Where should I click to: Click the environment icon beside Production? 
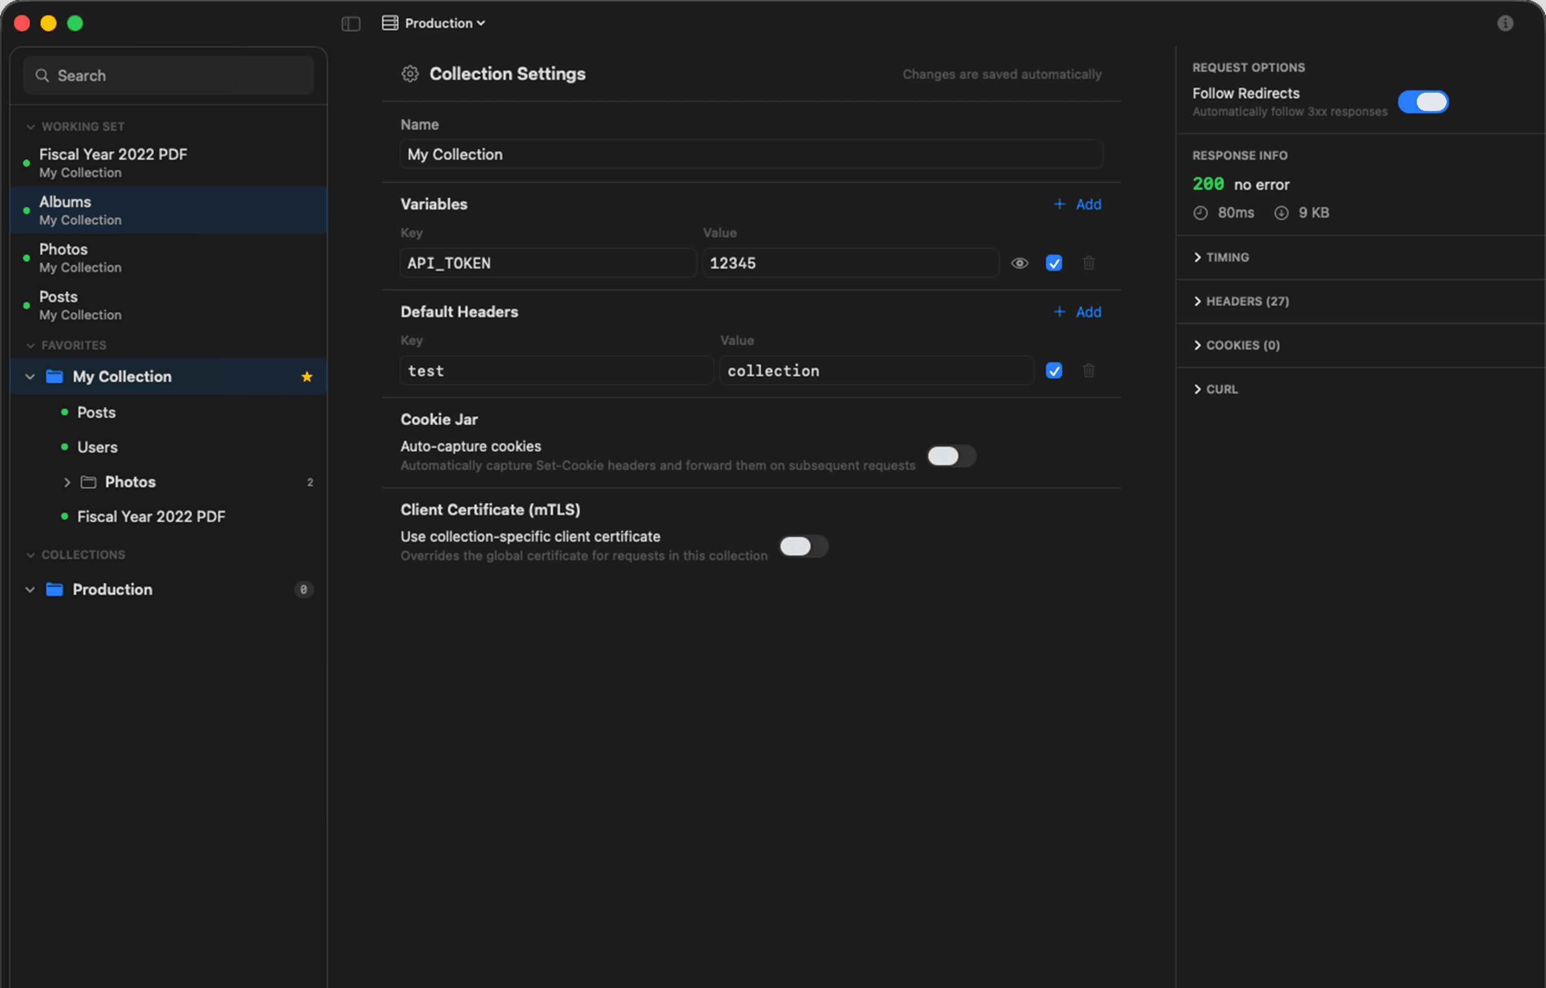click(x=390, y=23)
